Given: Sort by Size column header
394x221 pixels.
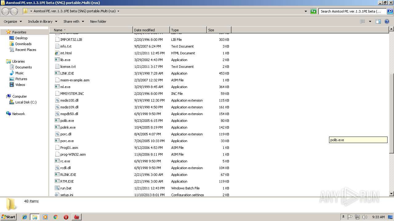Looking at the screenshot, I should 219,30.
